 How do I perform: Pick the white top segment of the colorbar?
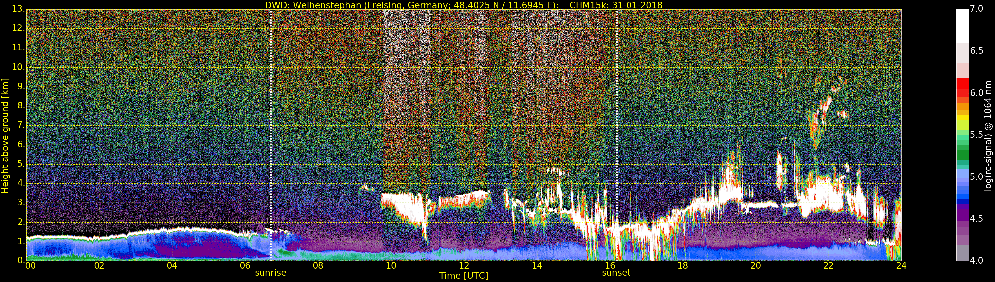[x=962, y=26]
